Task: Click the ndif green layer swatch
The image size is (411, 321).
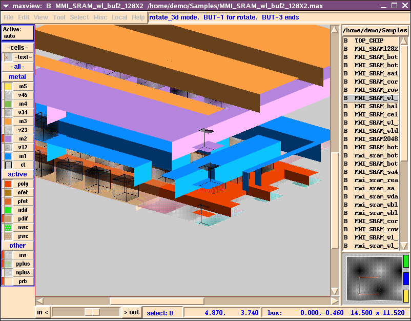Action: 8,210
